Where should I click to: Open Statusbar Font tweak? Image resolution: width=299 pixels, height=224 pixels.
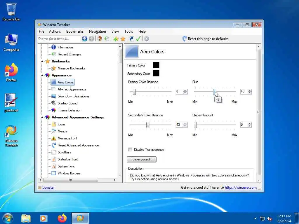click(68, 159)
